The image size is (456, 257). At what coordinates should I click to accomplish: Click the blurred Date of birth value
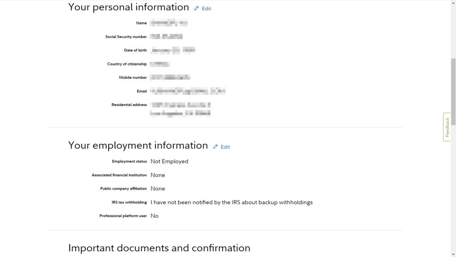point(173,50)
